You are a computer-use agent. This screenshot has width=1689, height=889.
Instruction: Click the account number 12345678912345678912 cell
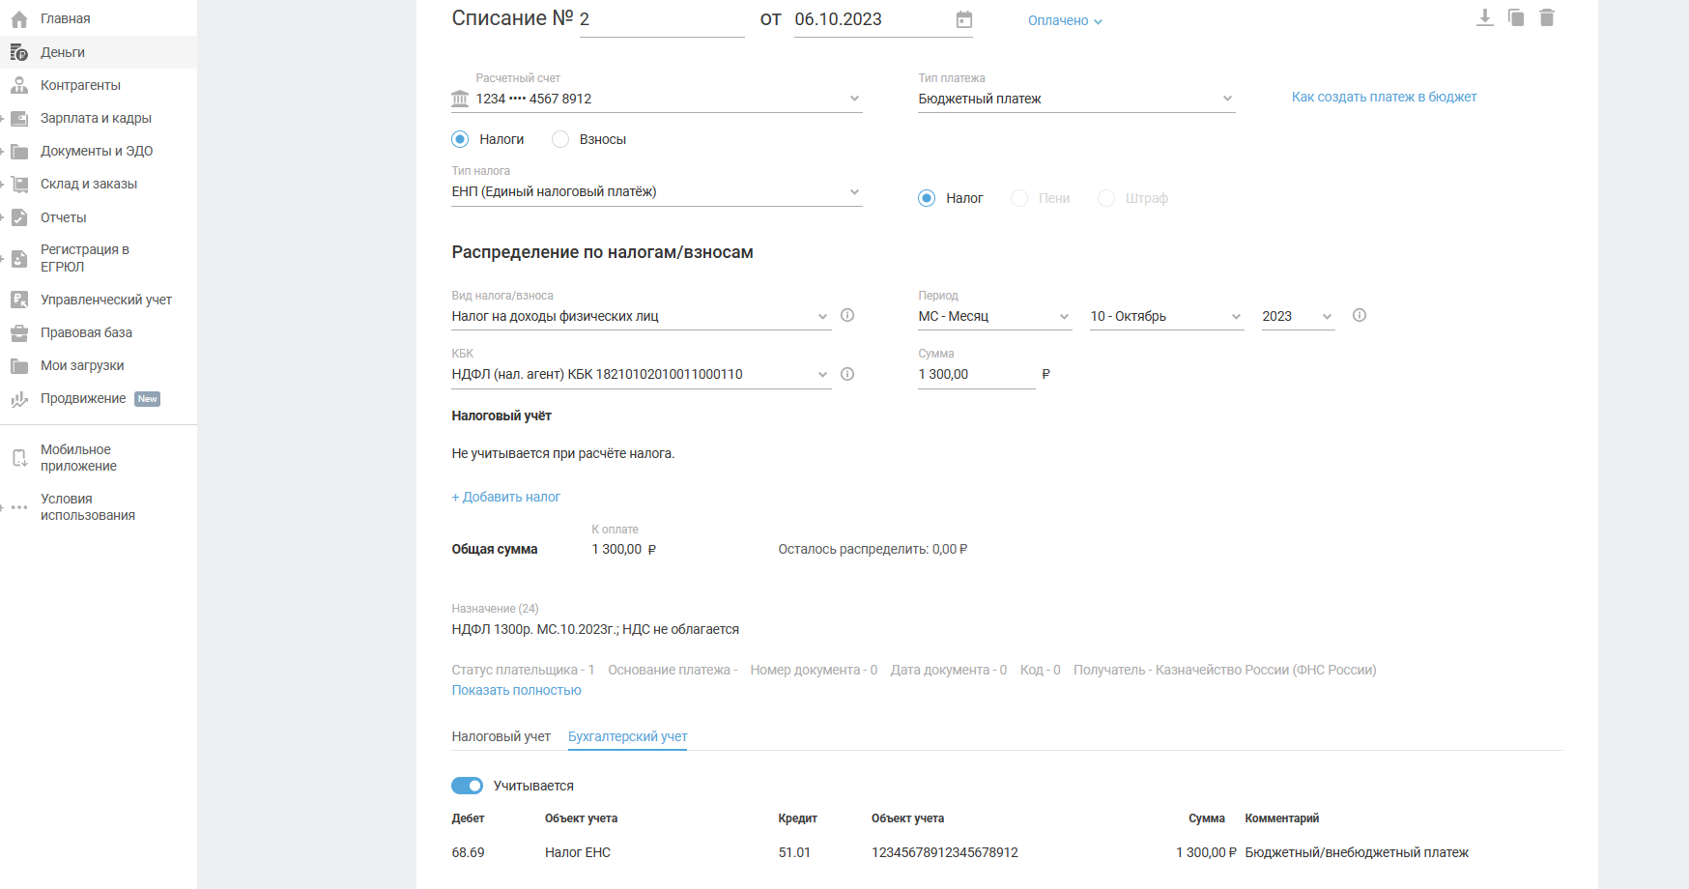pos(945,852)
